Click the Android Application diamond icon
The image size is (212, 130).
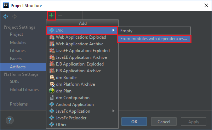point(52,104)
